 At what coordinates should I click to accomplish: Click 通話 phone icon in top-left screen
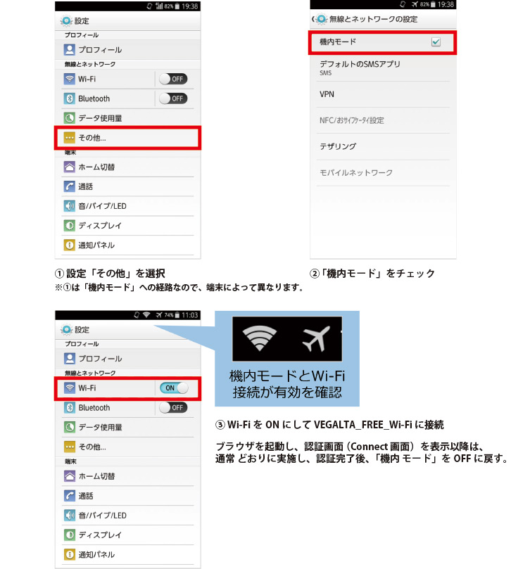69,186
